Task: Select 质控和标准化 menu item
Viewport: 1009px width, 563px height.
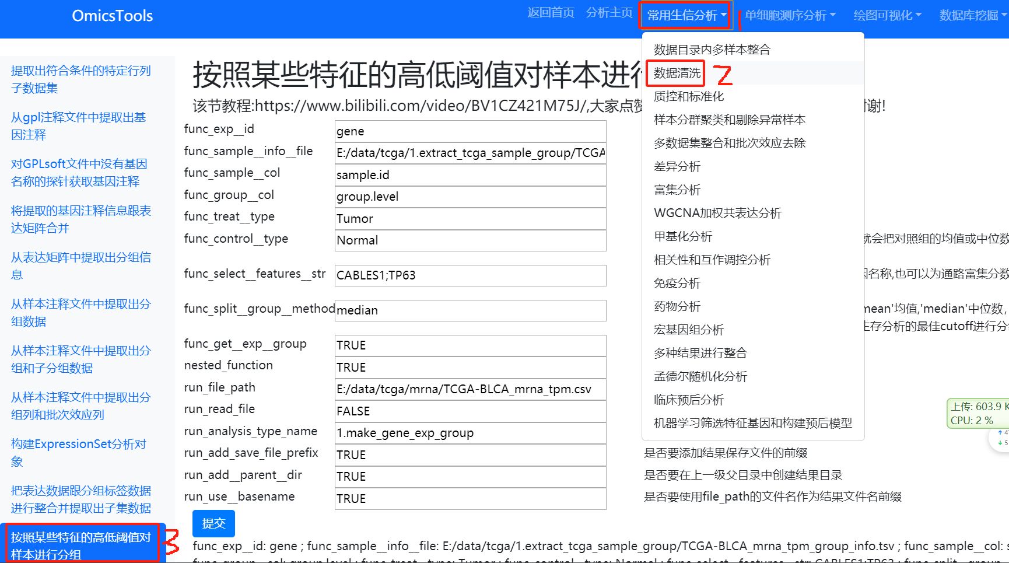Action: pos(753,96)
